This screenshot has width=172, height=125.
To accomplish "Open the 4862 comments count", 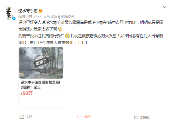I will pos(88,117).
